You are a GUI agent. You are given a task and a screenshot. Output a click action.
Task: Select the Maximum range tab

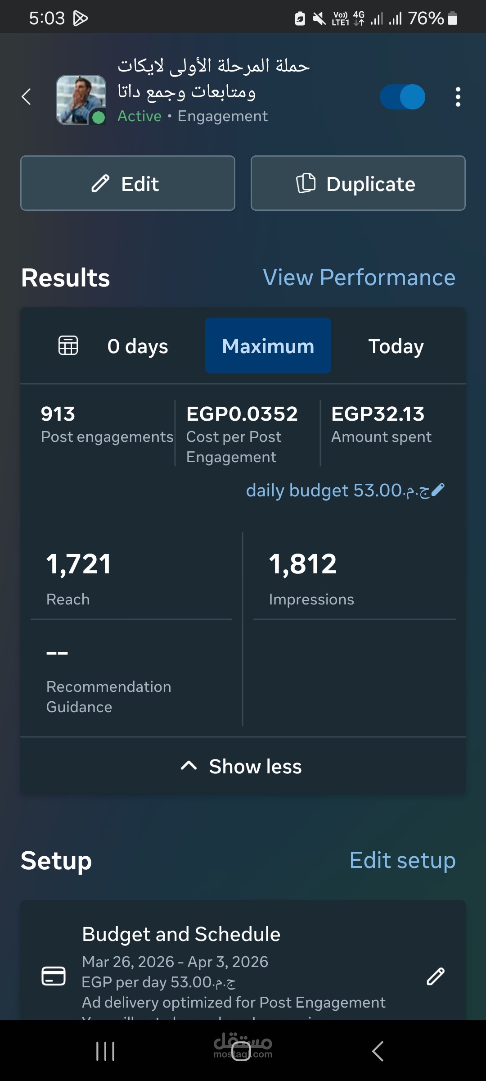[x=268, y=346]
